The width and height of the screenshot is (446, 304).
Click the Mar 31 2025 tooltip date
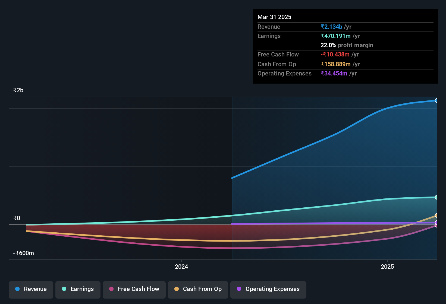pyautogui.click(x=274, y=17)
